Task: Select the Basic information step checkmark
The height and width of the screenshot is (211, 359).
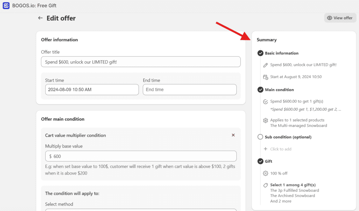Action: (260, 53)
